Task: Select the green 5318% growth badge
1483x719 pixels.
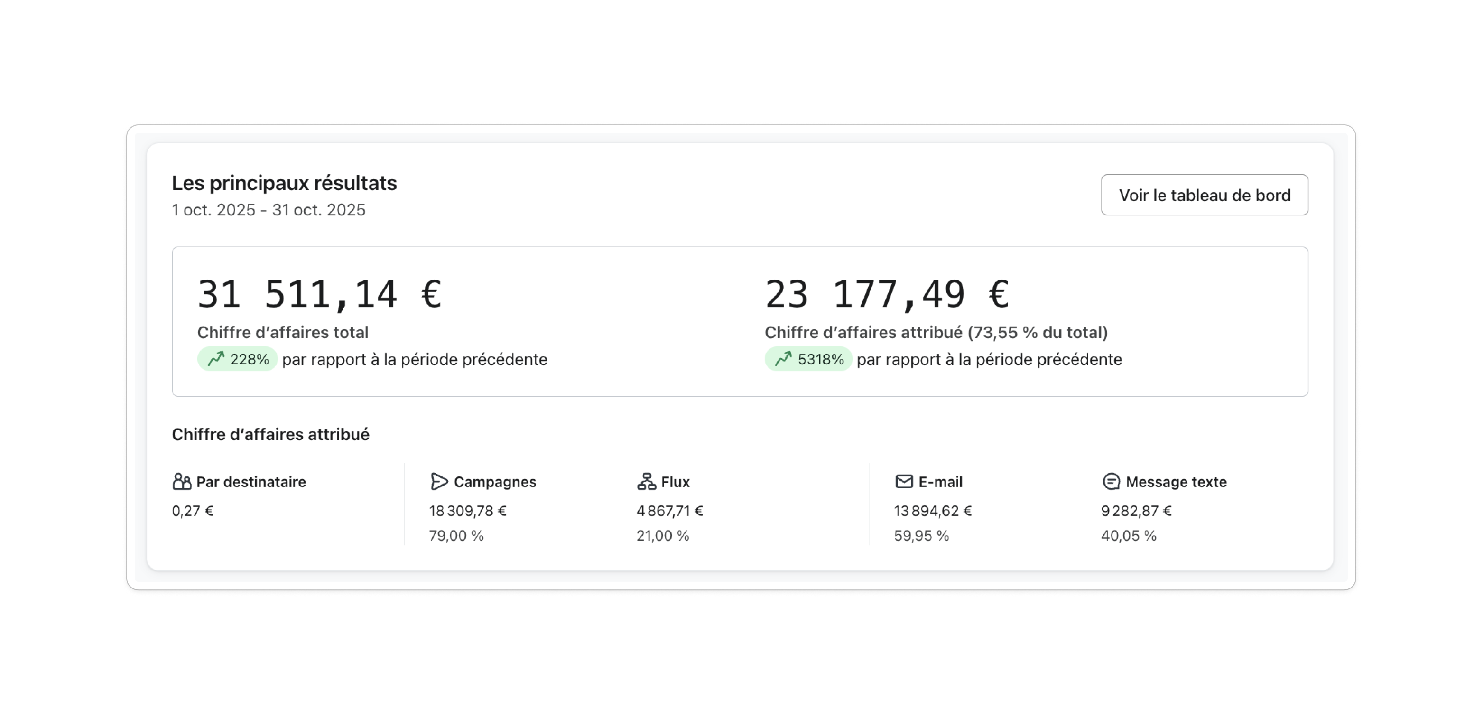Action: pos(807,359)
